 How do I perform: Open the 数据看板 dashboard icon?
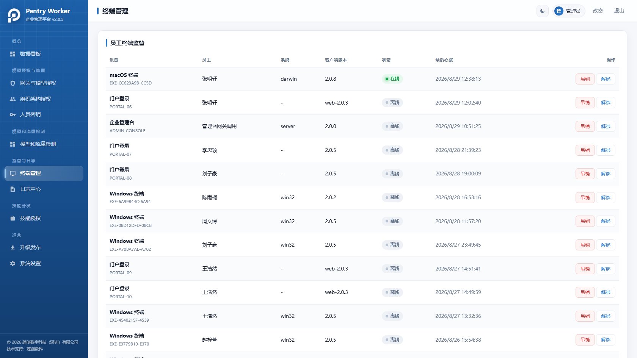[x=13, y=54]
